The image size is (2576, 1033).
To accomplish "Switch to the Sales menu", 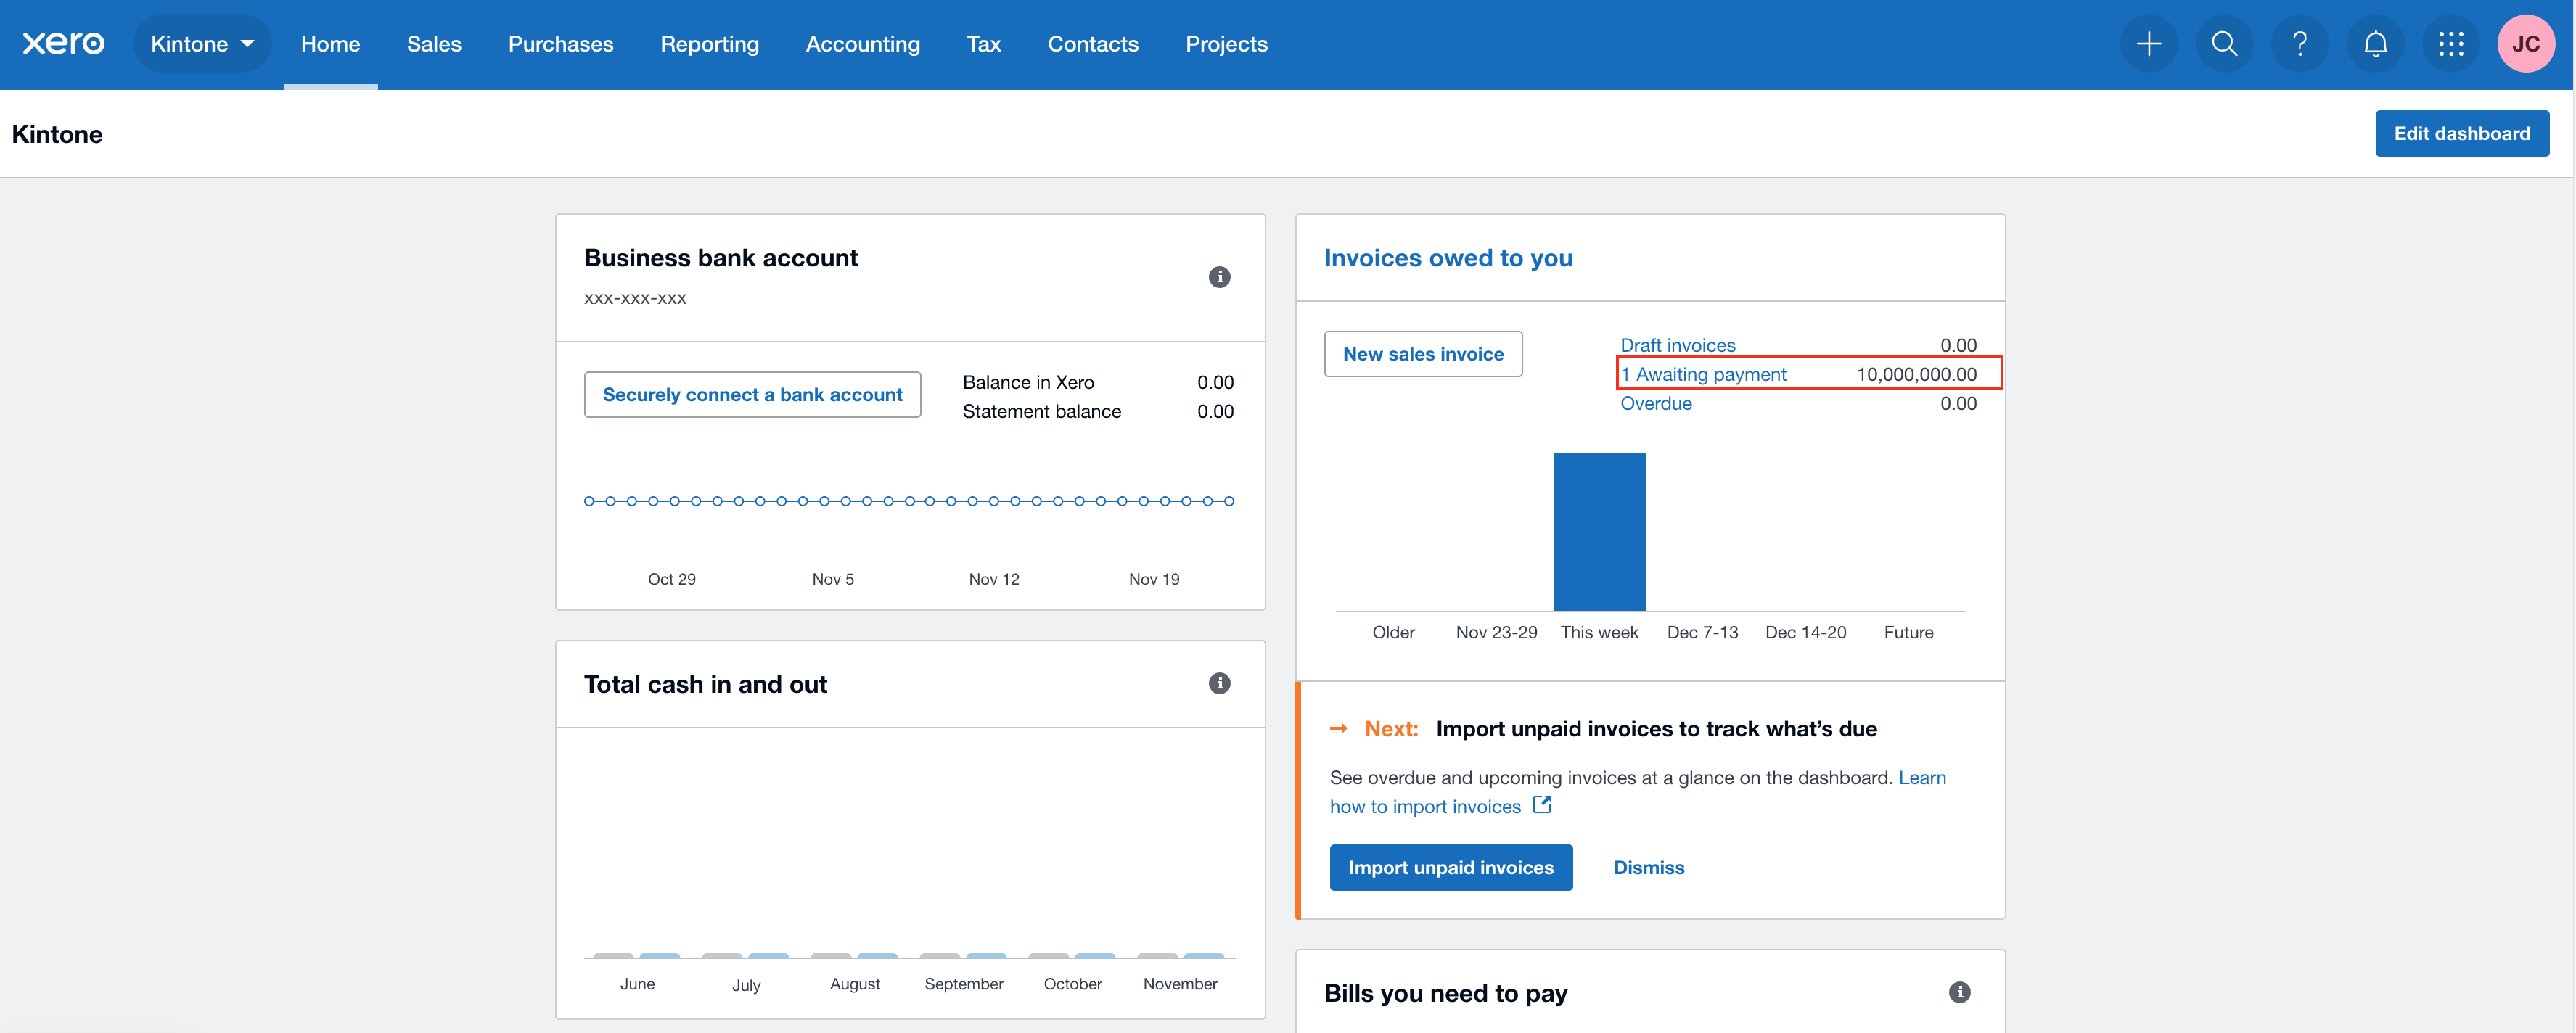I will click(x=434, y=43).
